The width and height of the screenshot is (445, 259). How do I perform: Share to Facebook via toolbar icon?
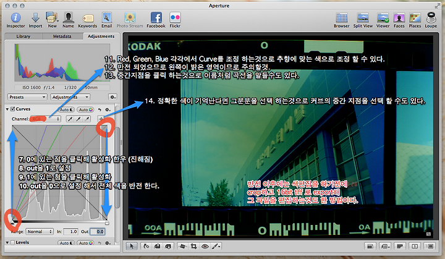pyautogui.click(x=156, y=20)
